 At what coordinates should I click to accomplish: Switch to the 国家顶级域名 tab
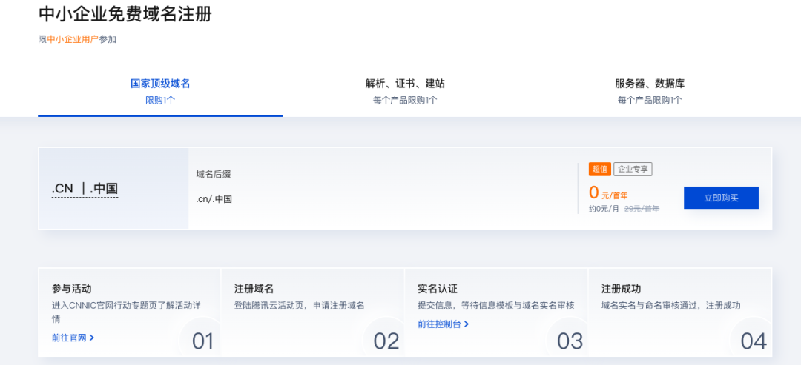click(160, 91)
